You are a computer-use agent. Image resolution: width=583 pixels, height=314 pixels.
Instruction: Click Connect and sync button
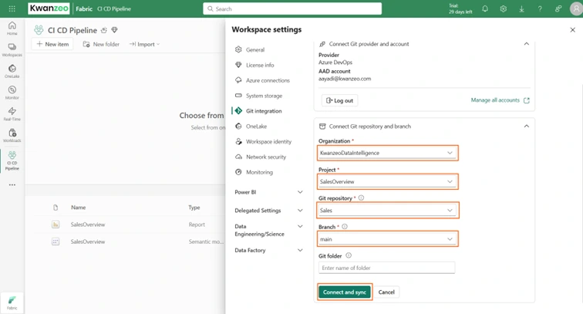(345, 292)
